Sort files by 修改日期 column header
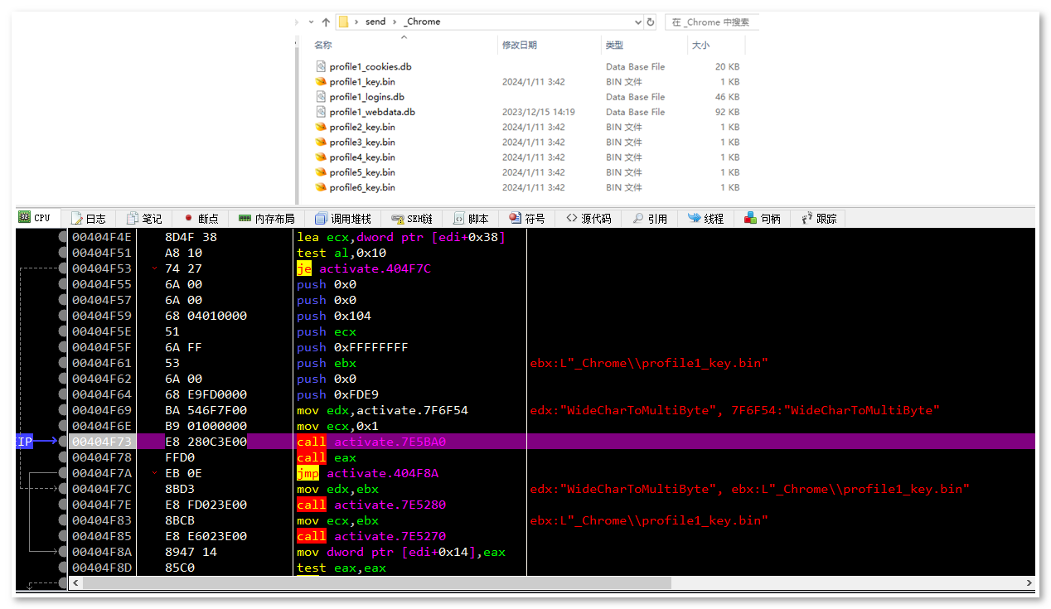This screenshot has height=609, width=1051. (519, 45)
